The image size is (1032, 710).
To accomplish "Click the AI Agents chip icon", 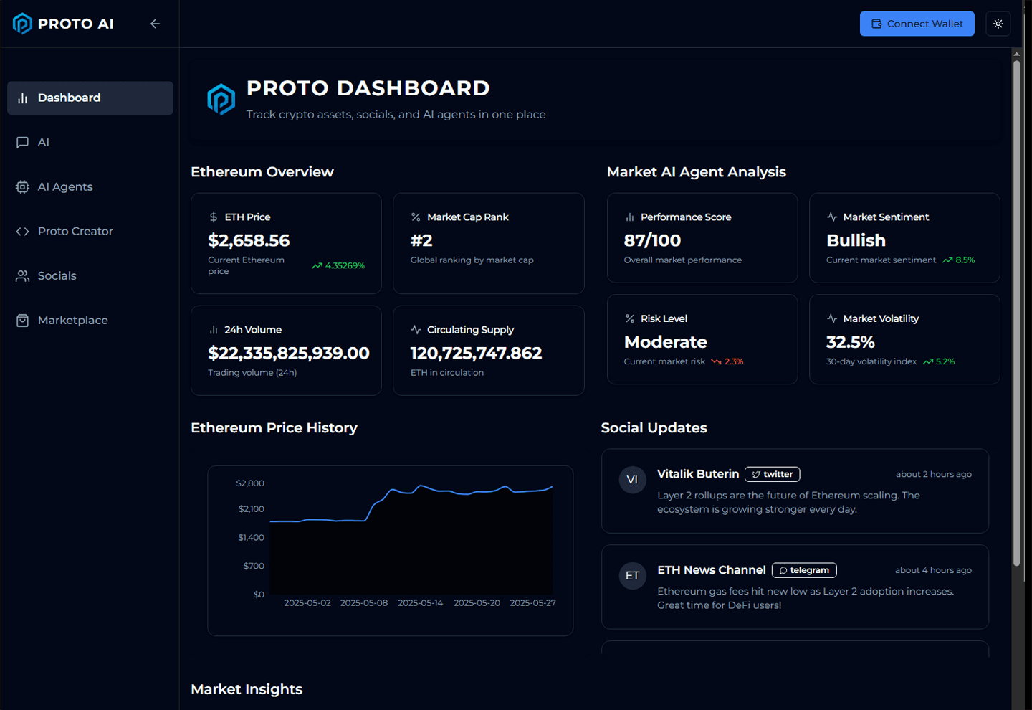I will click(22, 186).
